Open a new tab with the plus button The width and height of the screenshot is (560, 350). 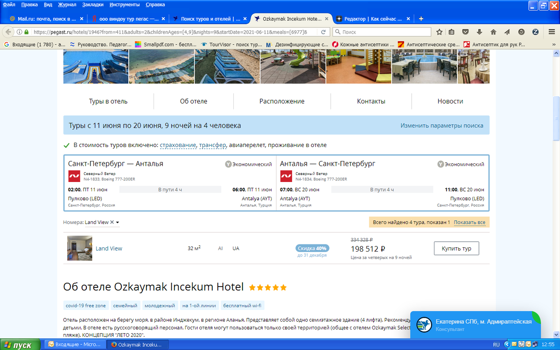[421, 19]
